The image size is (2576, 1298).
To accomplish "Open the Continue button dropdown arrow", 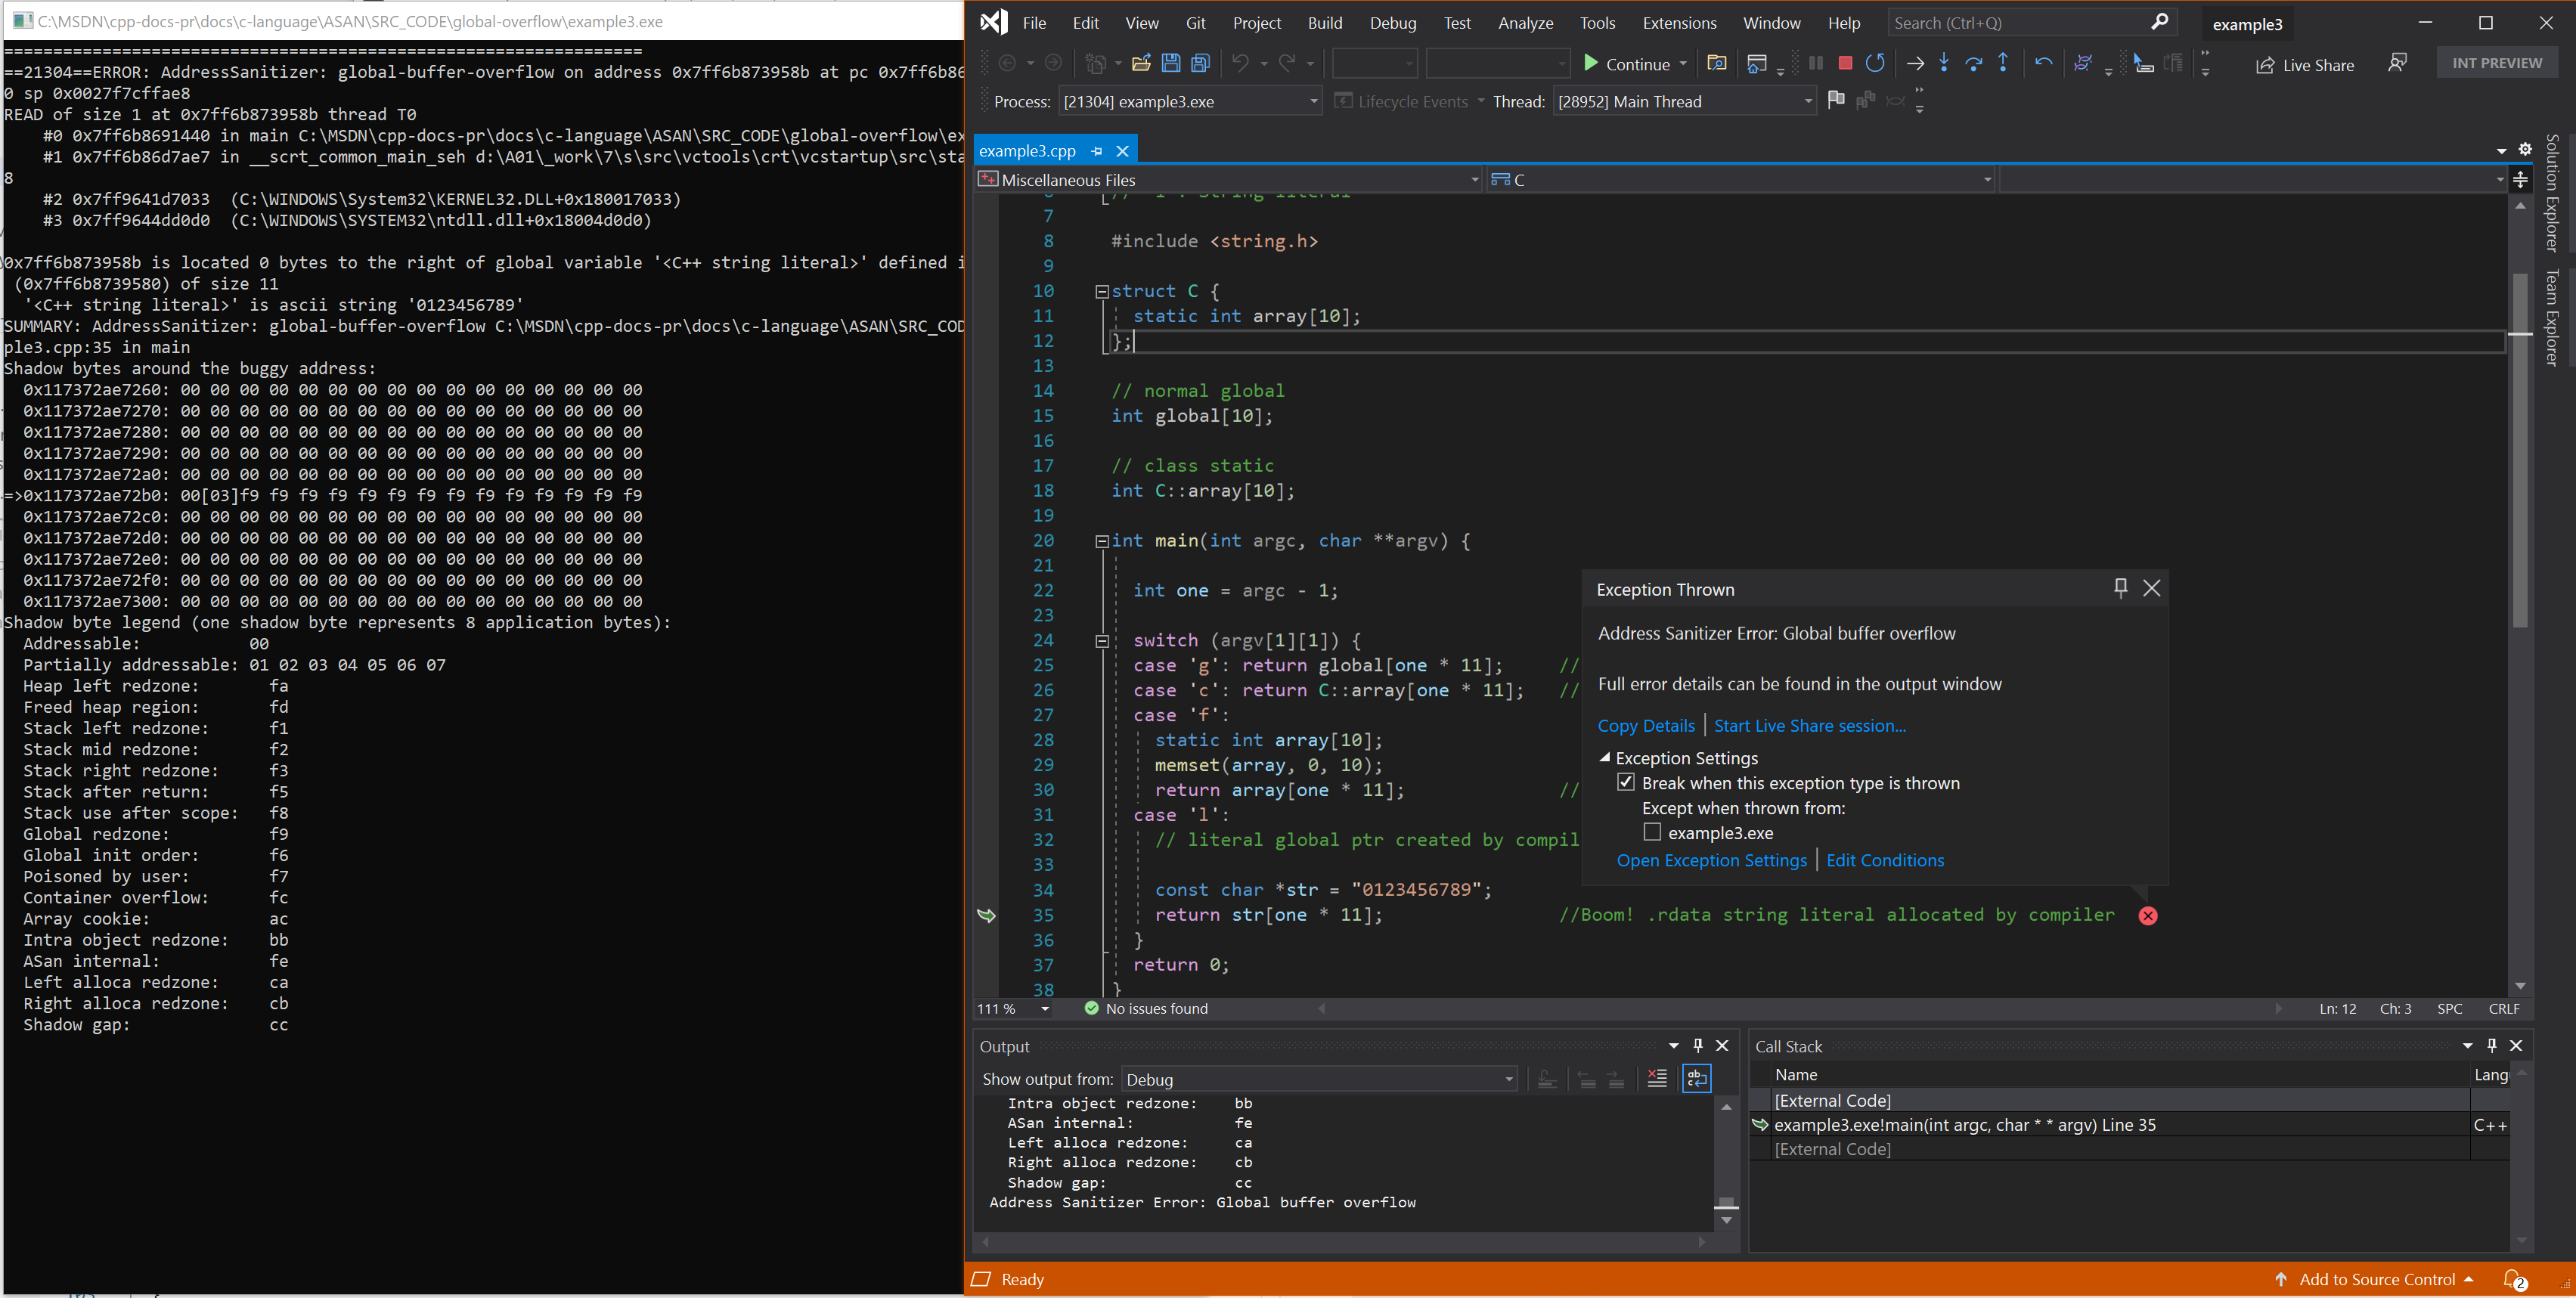I will tap(1683, 64).
